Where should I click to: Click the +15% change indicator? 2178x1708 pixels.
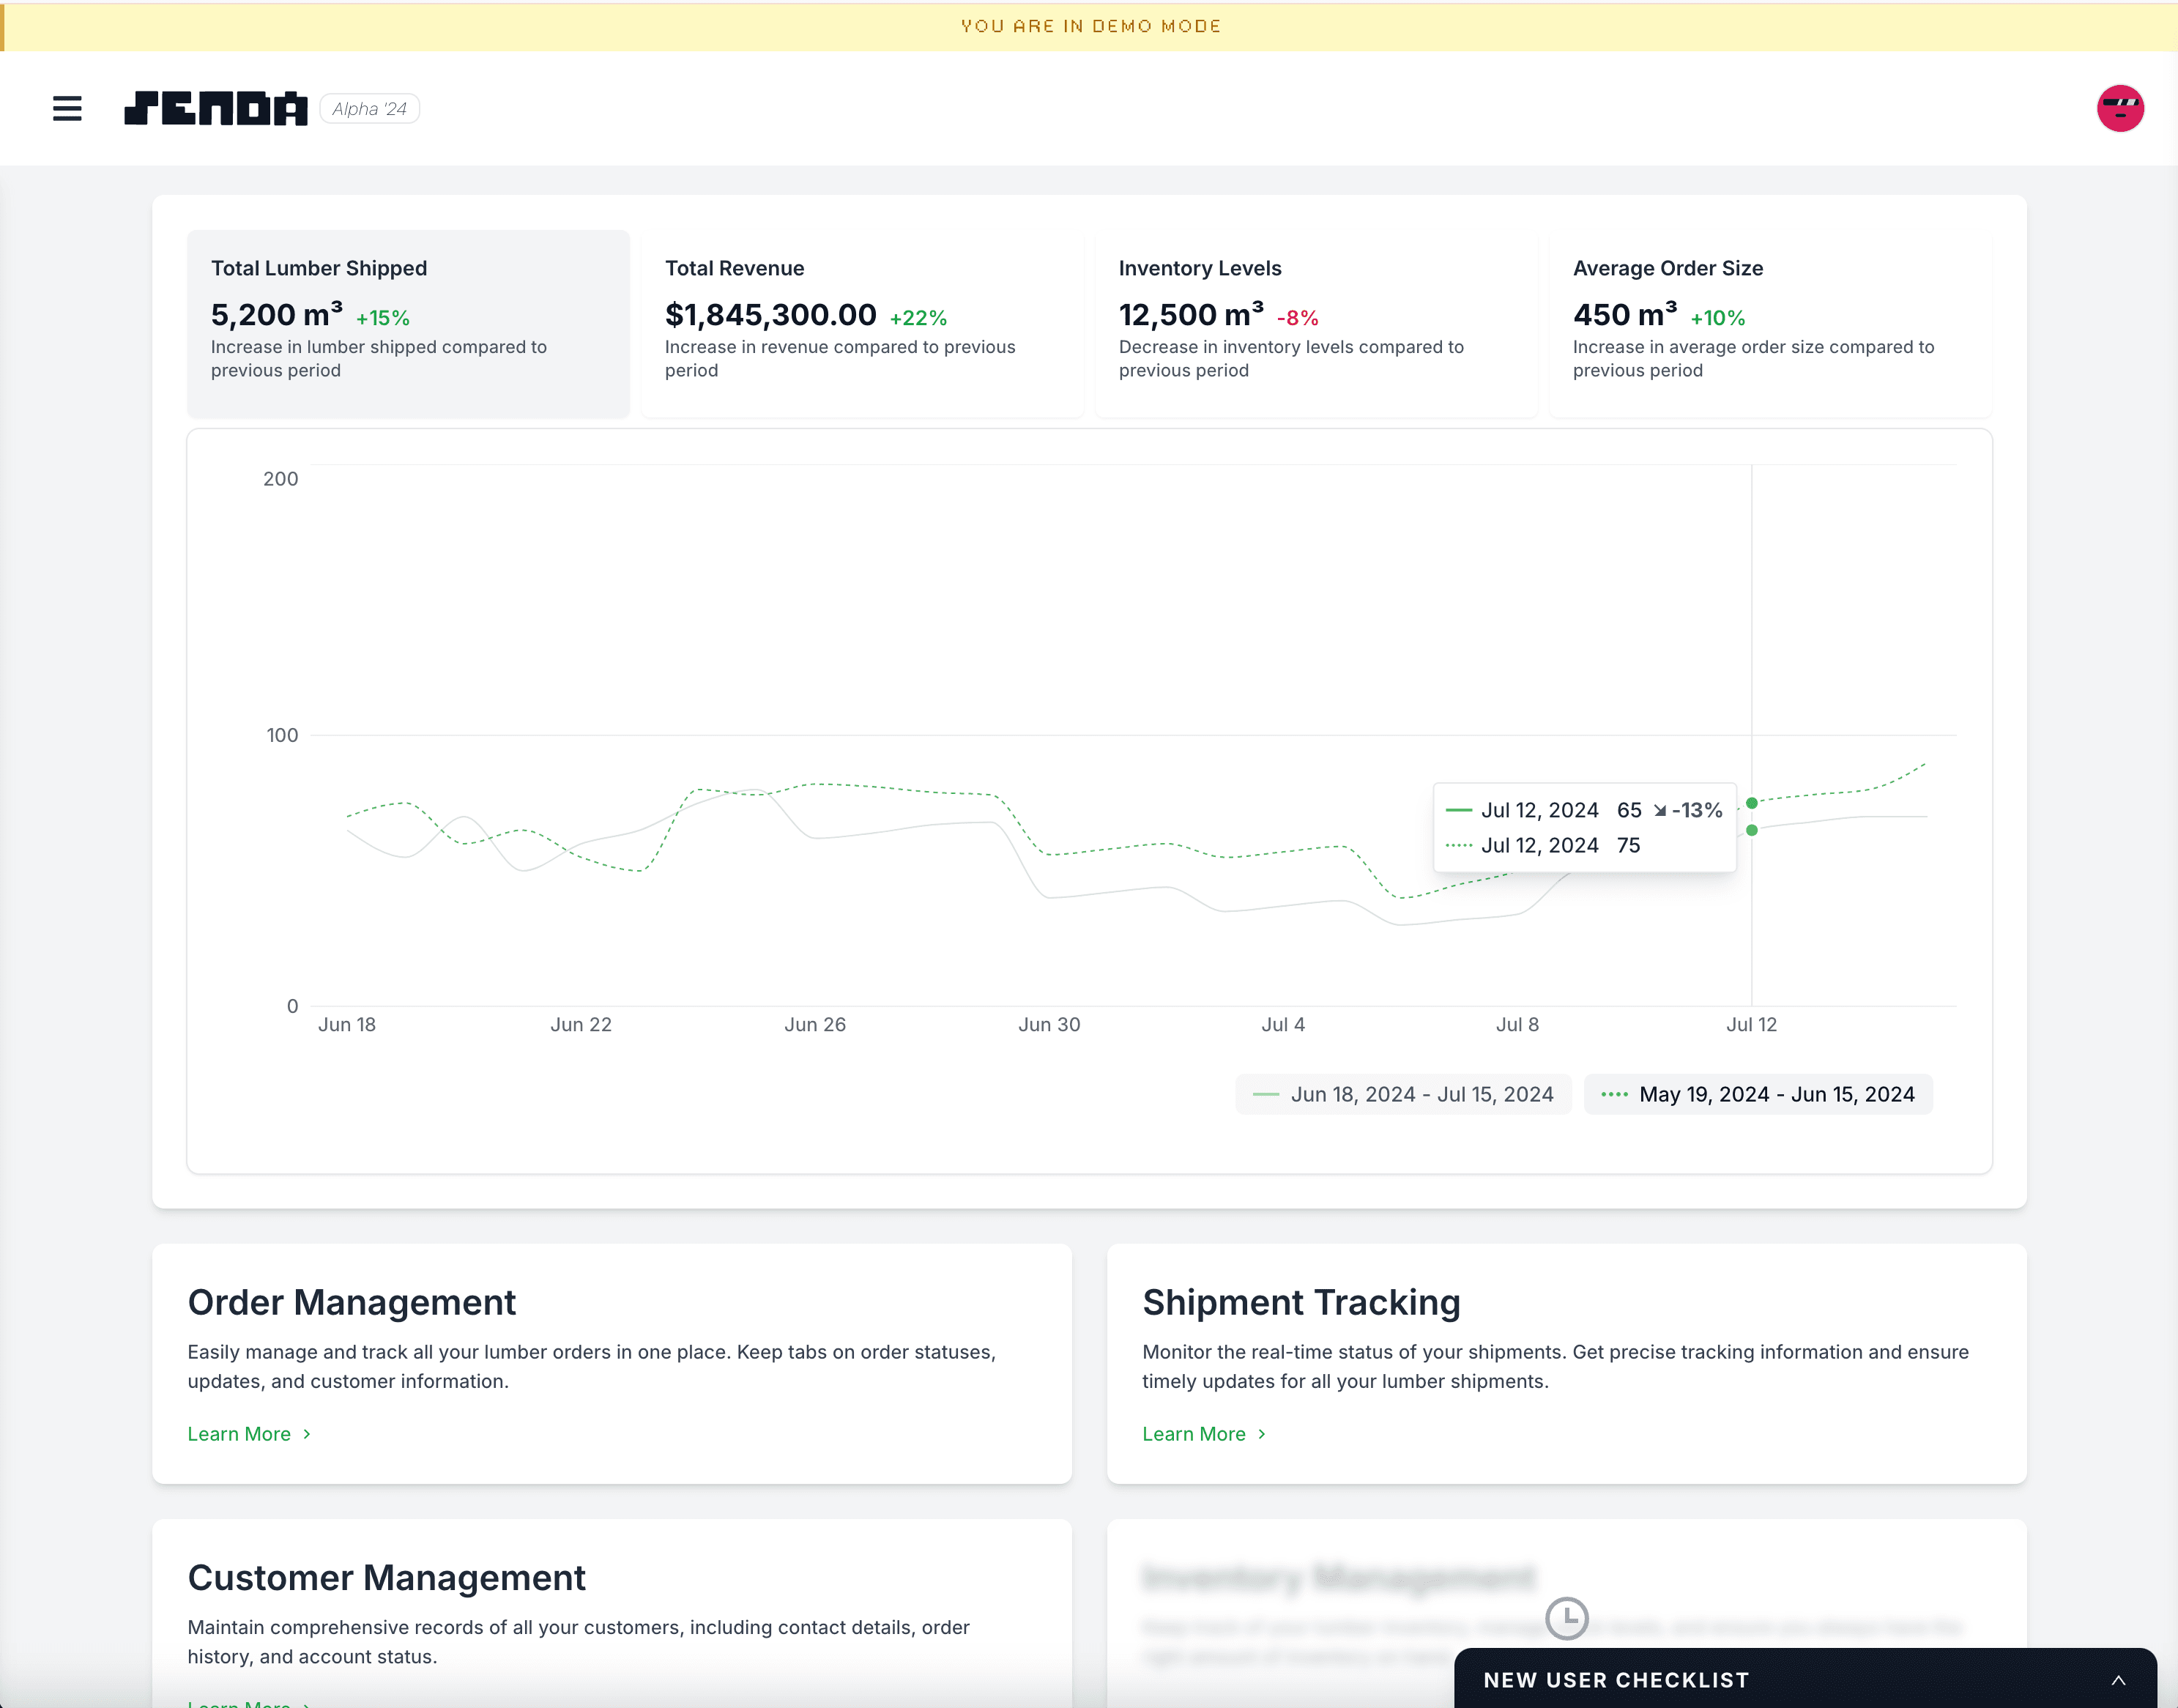(x=383, y=318)
